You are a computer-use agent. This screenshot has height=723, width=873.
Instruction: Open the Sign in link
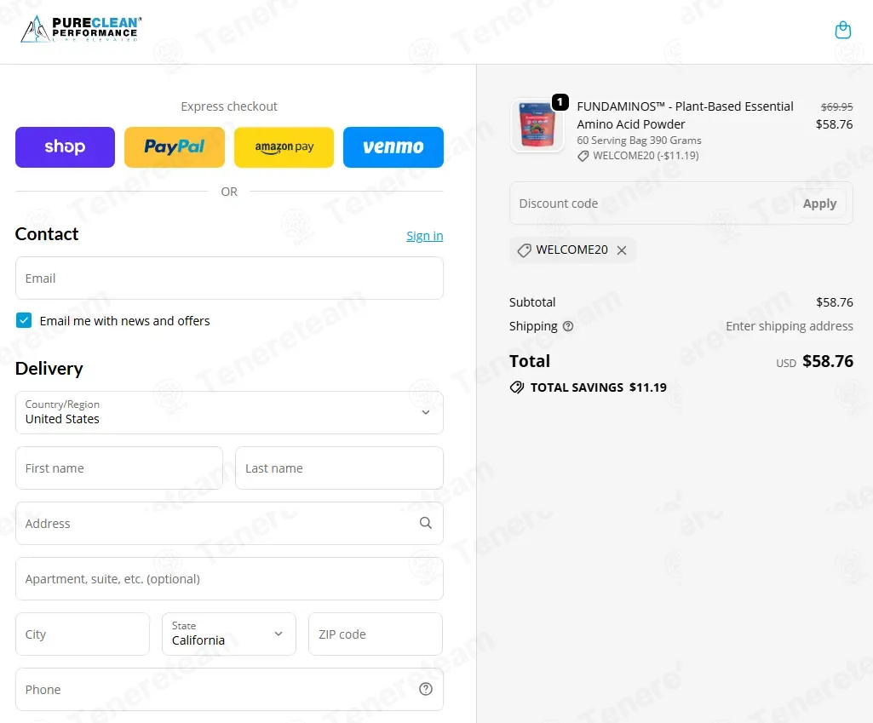424,236
